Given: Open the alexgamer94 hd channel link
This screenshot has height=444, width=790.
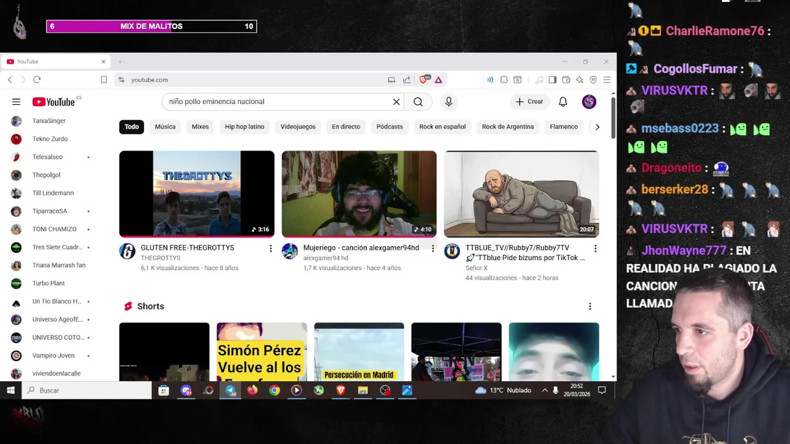Looking at the screenshot, I should (326, 258).
